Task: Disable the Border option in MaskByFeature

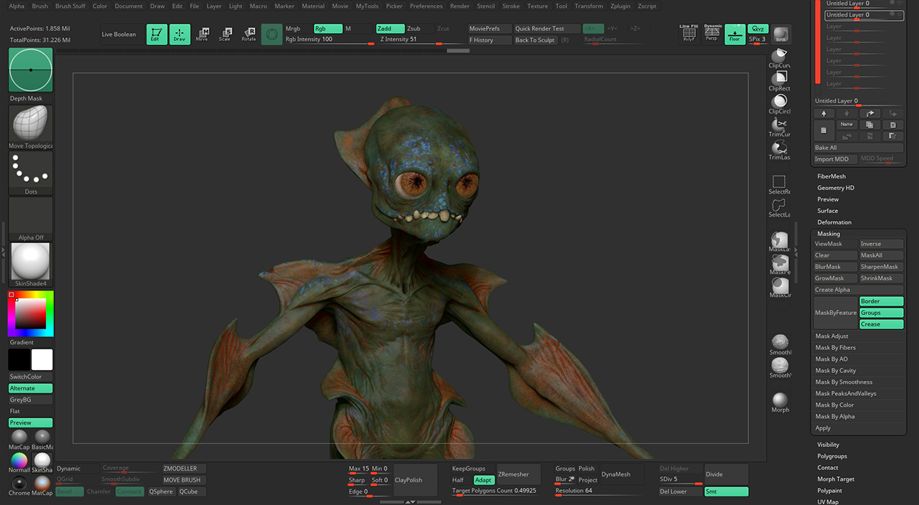Action: [881, 301]
